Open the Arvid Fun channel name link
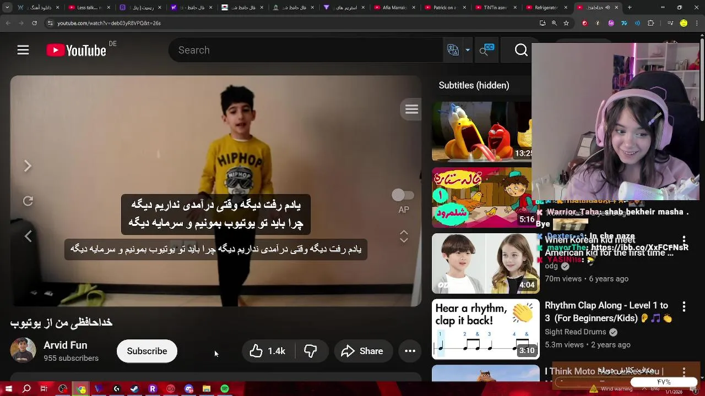Image resolution: width=705 pixels, height=396 pixels. pyautogui.click(x=66, y=345)
